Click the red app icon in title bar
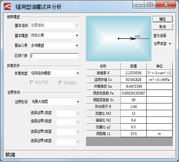Viewport: 179px width, 162px height. pos(7,6)
